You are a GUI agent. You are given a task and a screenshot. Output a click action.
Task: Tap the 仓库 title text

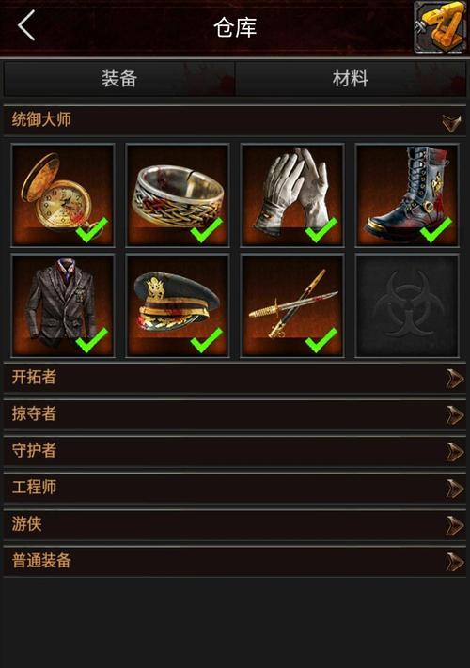coord(235,27)
